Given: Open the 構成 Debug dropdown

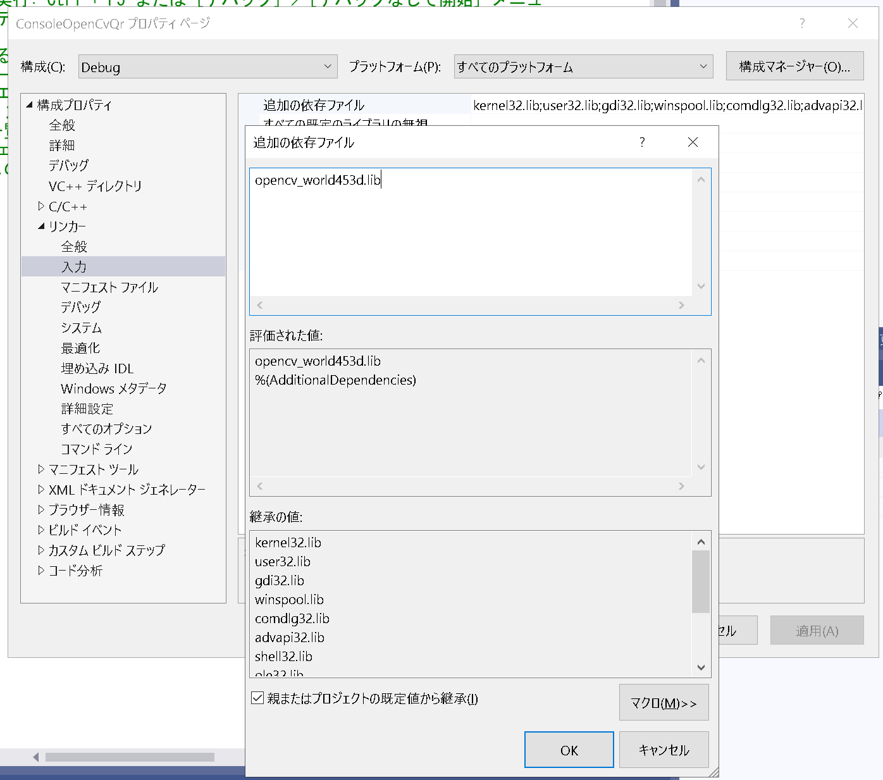Looking at the screenshot, I should point(207,66).
